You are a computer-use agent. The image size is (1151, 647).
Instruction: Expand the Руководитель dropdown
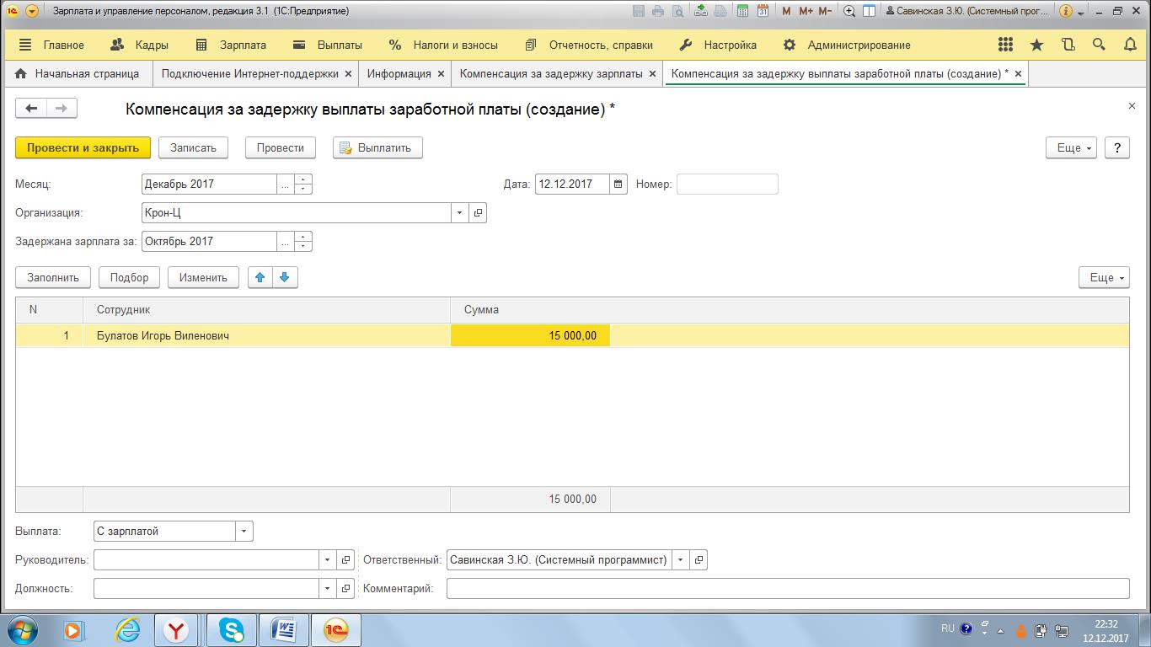click(x=327, y=560)
